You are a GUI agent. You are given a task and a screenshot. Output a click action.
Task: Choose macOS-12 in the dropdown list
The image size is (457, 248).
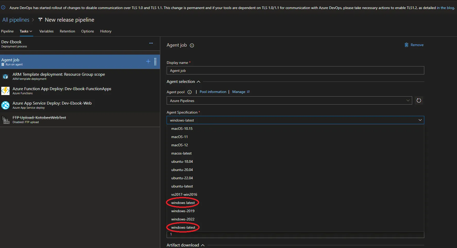(295, 145)
